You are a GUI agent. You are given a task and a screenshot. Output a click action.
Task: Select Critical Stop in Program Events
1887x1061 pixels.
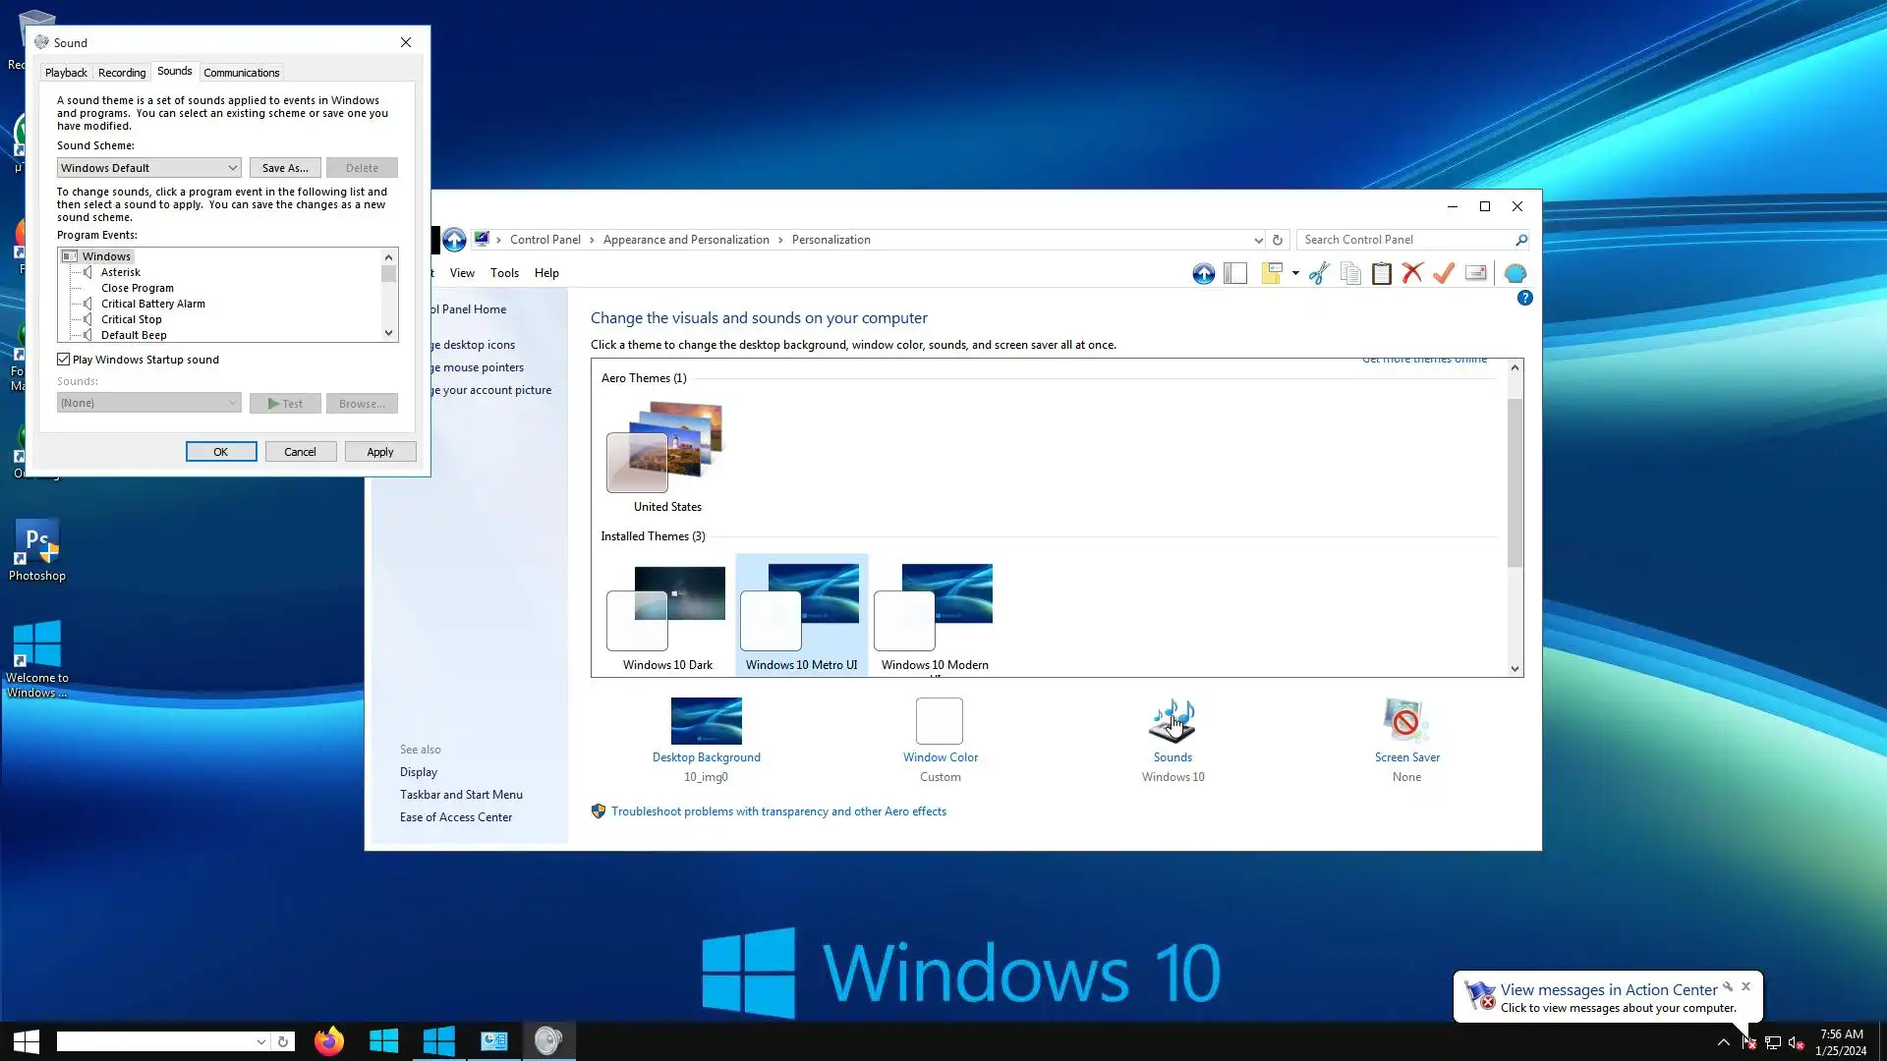click(132, 319)
